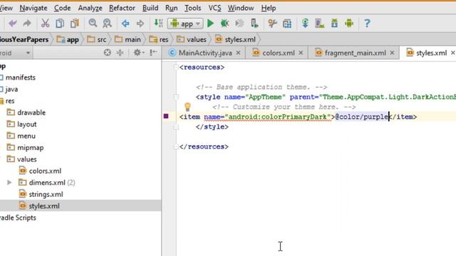The image size is (456, 256).
Task: Open the Navigate menu
Action: (x=33, y=8)
